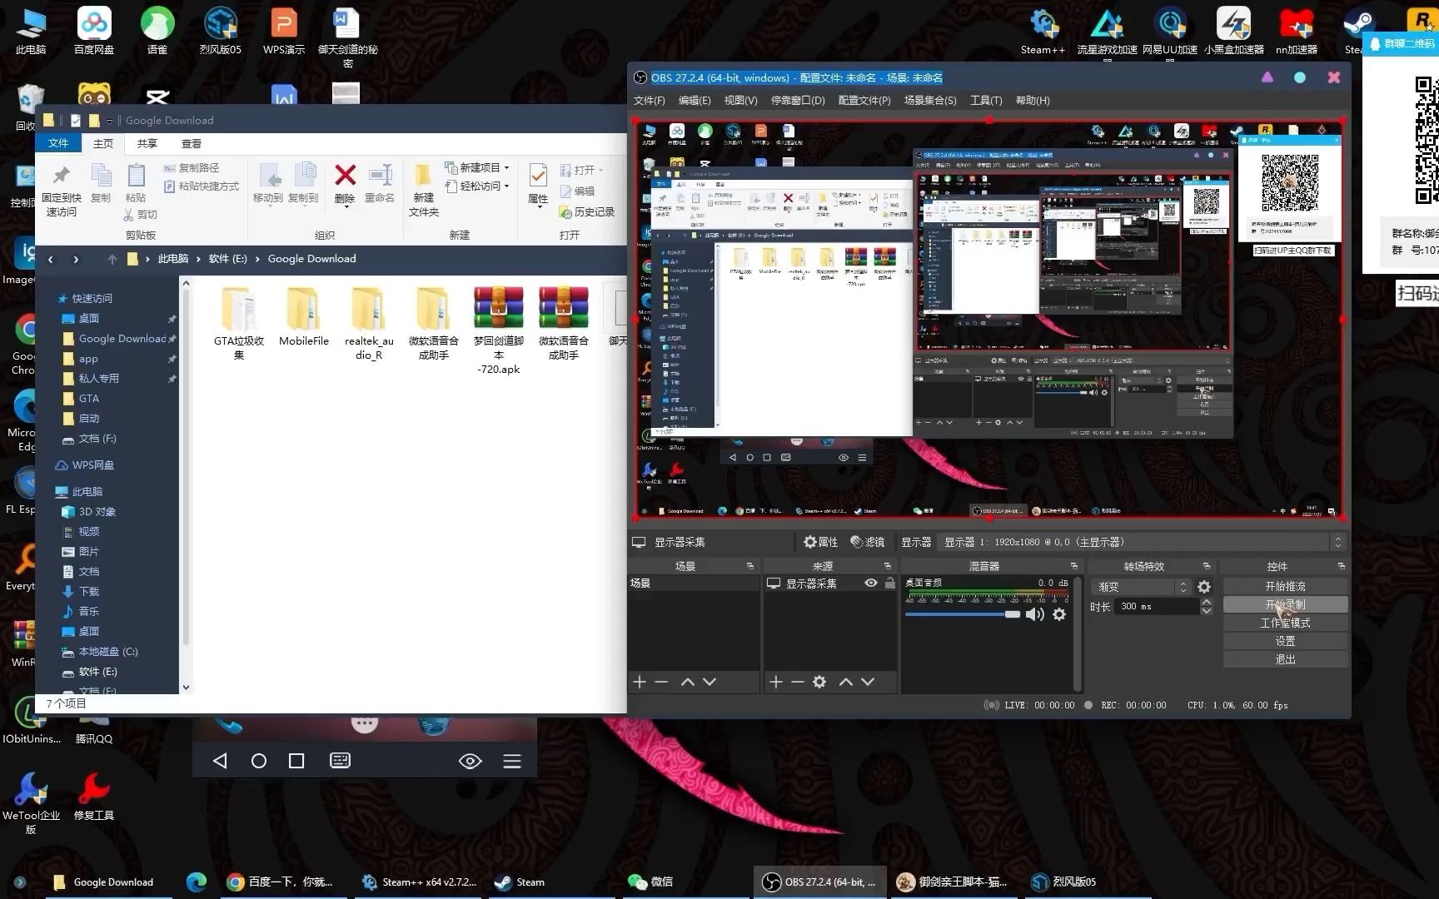Open 百度一下 Chrome taskbar item

pos(281,882)
